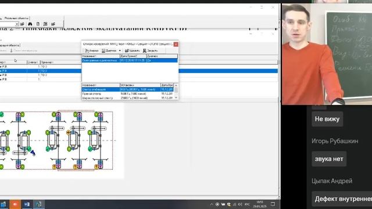
Task: Click the network icon in system tray
Action: pyautogui.click(x=234, y=204)
